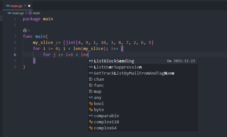The image size is (227, 137).
Task: Click icon beside GetTrackListByMailFromAndTagName
Action: pyautogui.click(x=91, y=73)
